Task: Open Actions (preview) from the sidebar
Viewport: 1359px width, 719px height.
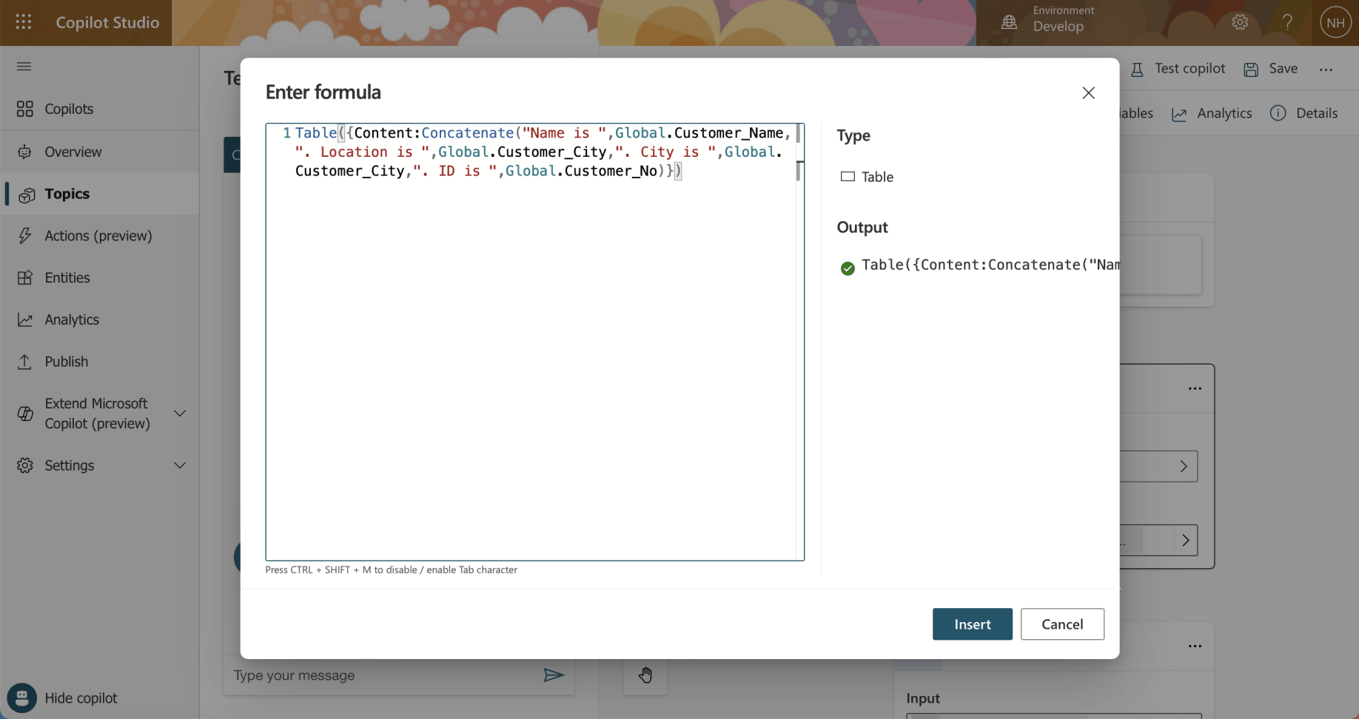Action: tap(98, 235)
